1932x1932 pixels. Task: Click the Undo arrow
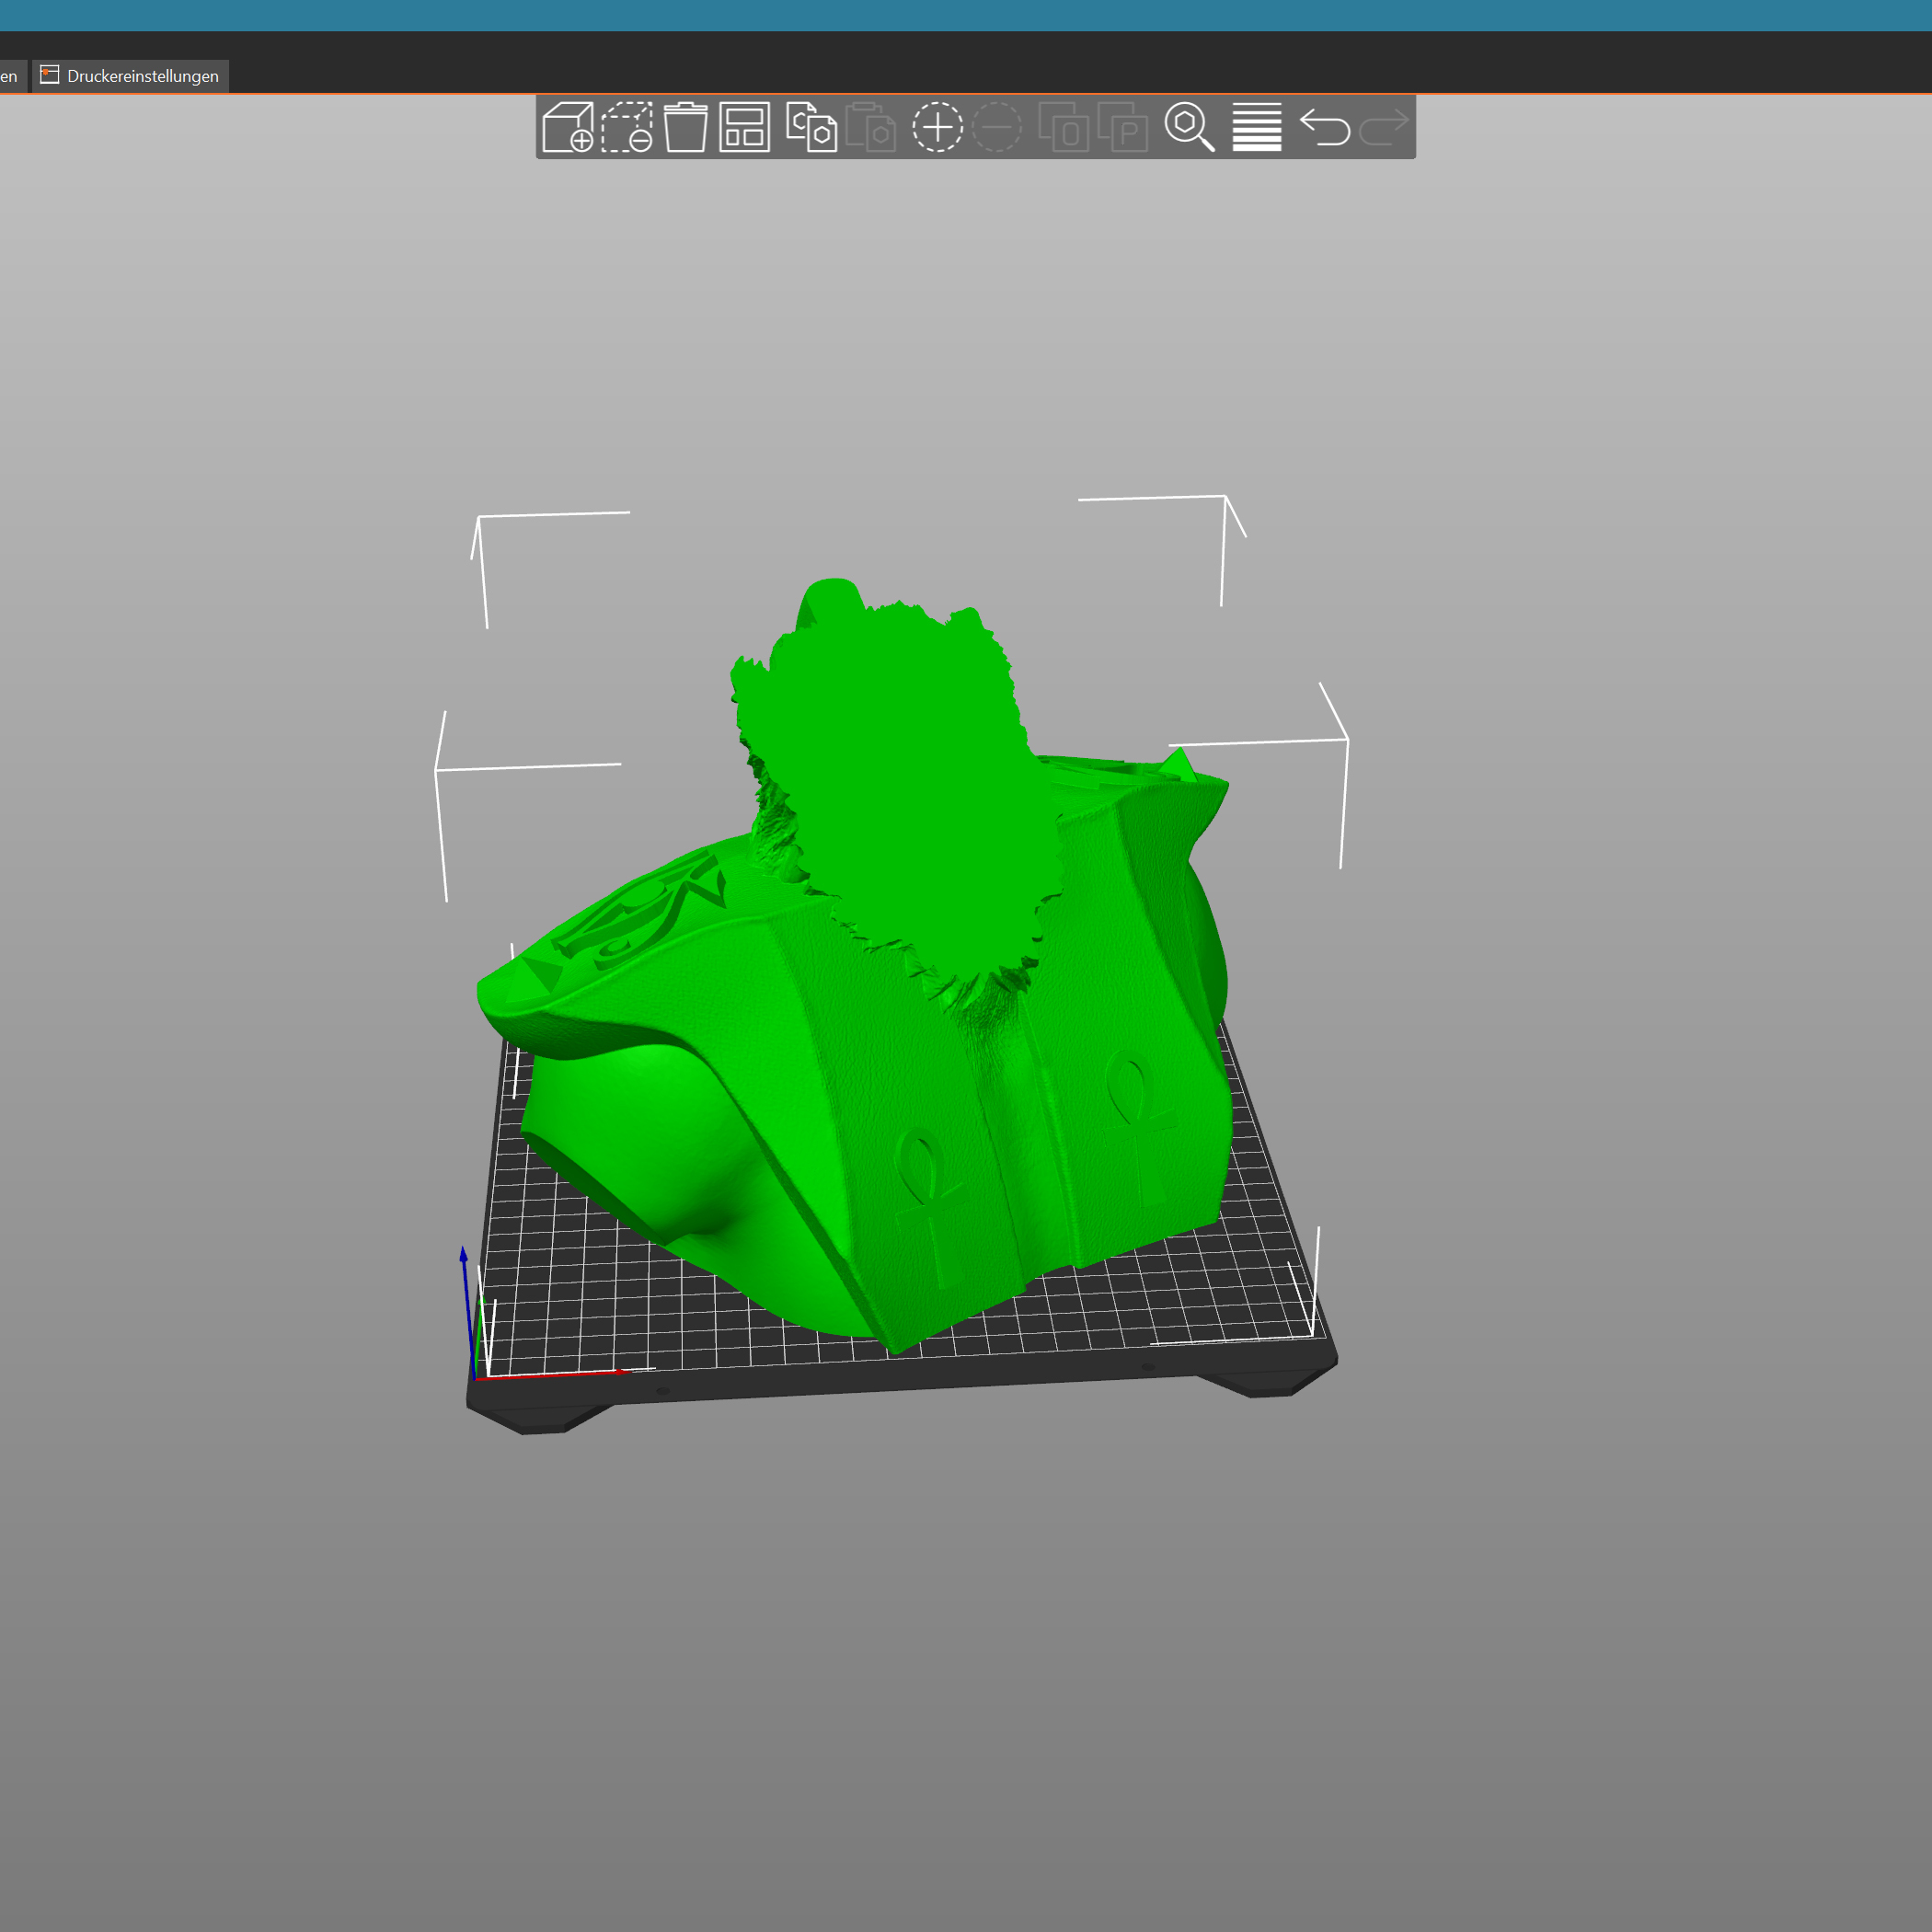point(1325,127)
